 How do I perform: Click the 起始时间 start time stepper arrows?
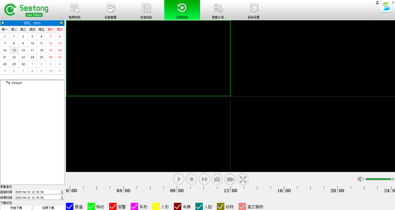coord(62,192)
